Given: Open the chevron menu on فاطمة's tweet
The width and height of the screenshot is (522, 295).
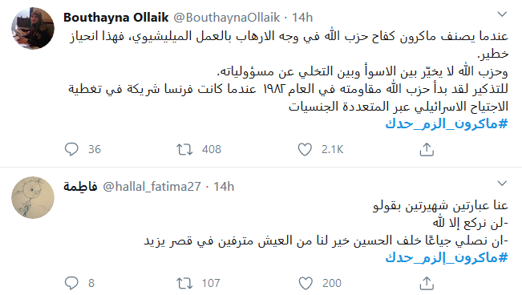Looking at the screenshot, I should [x=502, y=183].
